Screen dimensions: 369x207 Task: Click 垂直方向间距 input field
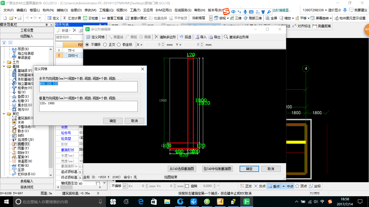click(88, 106)
